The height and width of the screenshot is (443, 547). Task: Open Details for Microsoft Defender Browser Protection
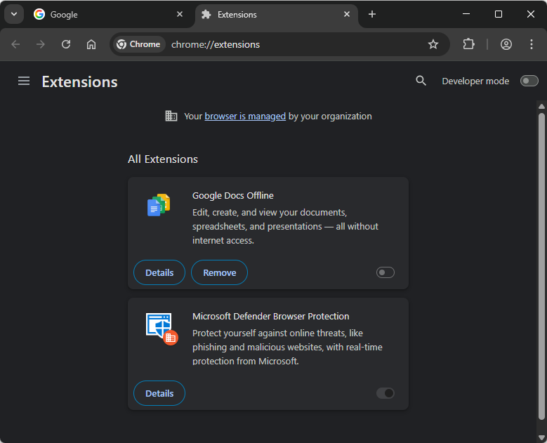pyautogui.click(x=159, y=393)
